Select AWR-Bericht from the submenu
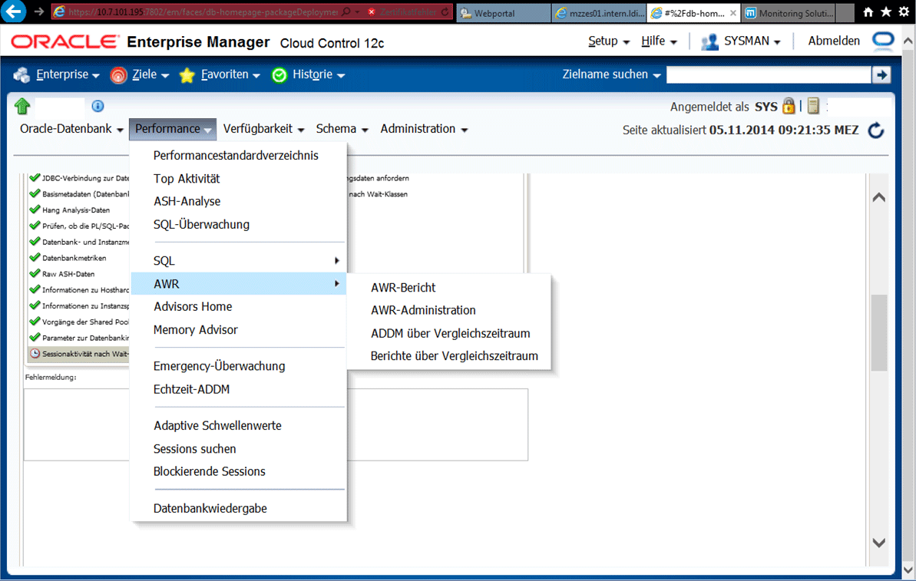916x581 pixels. click(x=403, y=288)
